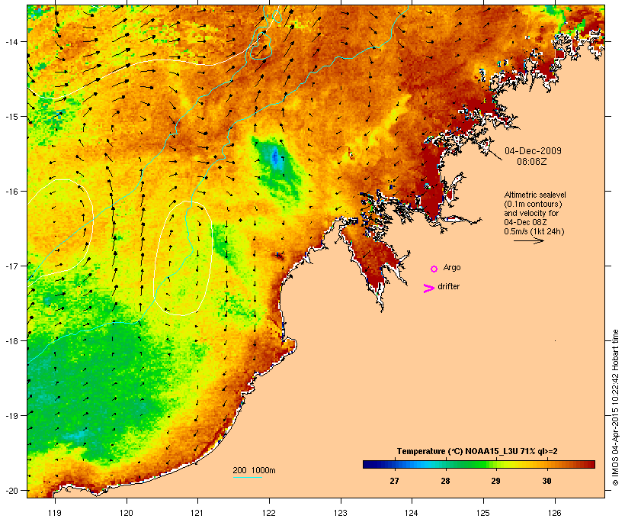Screen dimensions: 625x519
Task: Click the 0.5m/s velocity scale arrow
Action: pyautogui.click(x=528, y=240)
